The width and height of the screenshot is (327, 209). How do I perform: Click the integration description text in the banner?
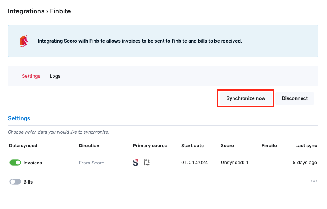140,41
